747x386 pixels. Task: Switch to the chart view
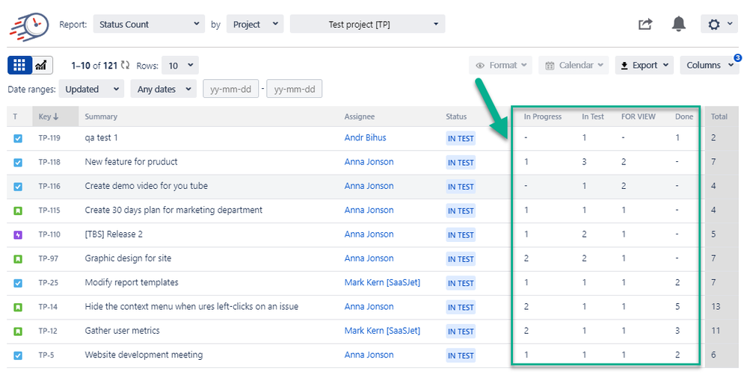(x=42, y=65)
